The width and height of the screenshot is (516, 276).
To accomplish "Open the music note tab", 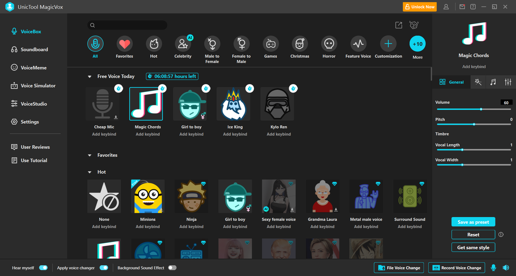I will point(493,82).
